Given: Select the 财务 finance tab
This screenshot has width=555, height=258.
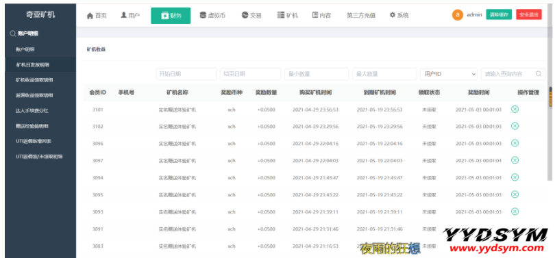Looking at the screenshot, I should [171, 16].
